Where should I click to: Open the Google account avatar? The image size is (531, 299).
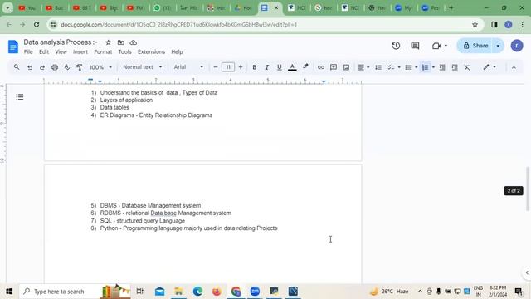(517, 46)
